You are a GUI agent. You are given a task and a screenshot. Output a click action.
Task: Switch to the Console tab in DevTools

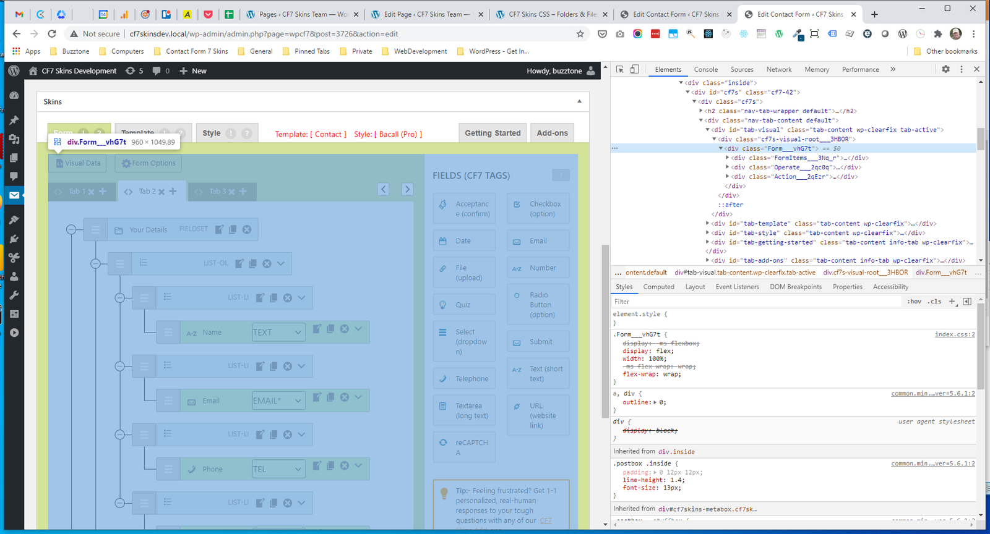pyautogui.click(x=705, y=69)
